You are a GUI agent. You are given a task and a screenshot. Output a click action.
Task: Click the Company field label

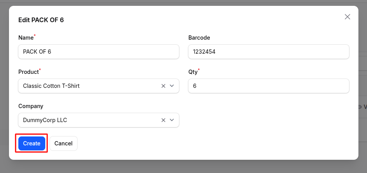(x=31, y=106)
